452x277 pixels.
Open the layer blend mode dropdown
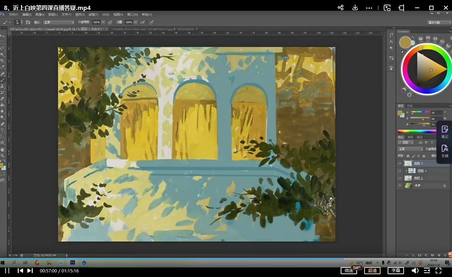(x=410, y=149)
